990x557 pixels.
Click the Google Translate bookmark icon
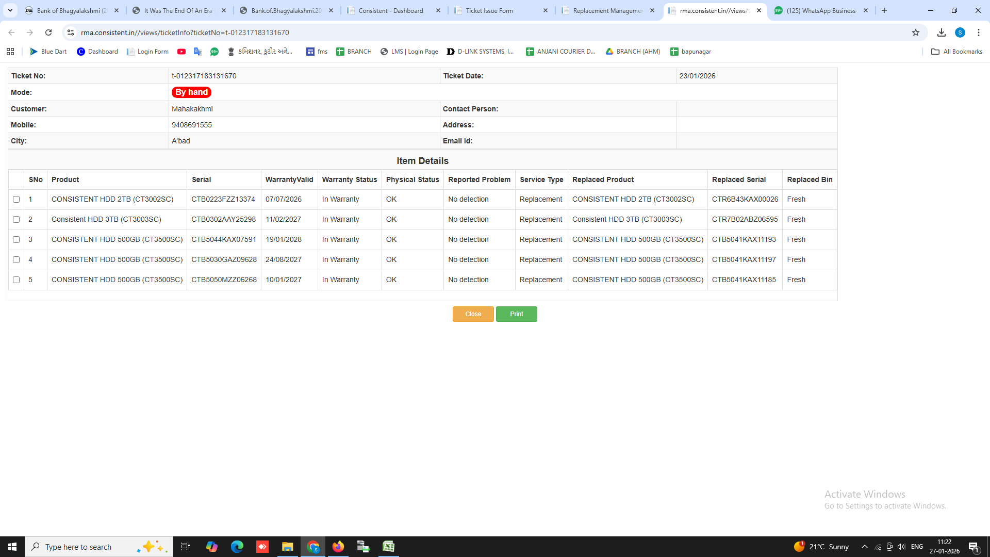(198, 52)
